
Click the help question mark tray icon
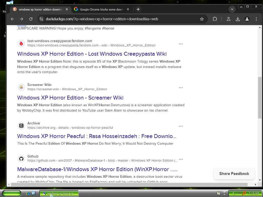click(218, 193)
